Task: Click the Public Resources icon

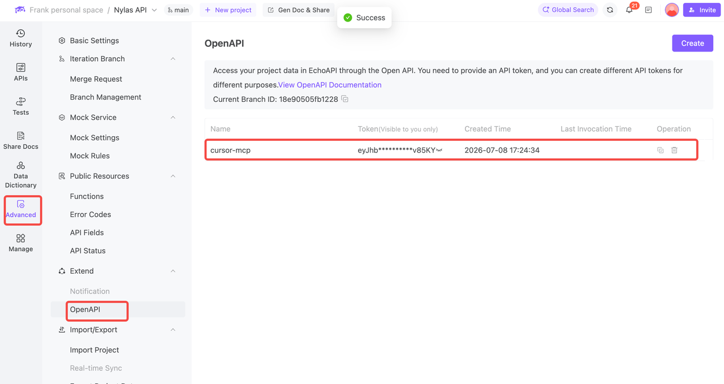Action: [62, 176]
